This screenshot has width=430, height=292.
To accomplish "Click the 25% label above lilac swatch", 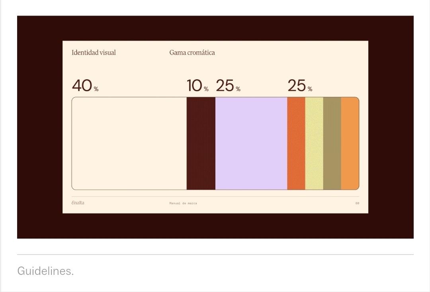I will point(228,86).
